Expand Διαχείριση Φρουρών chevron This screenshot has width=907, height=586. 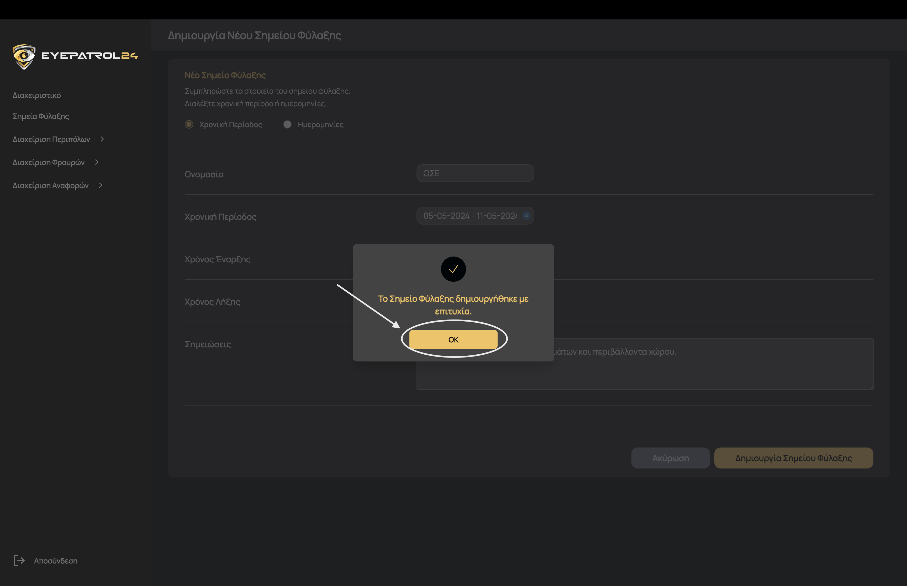tap(97, 162)
